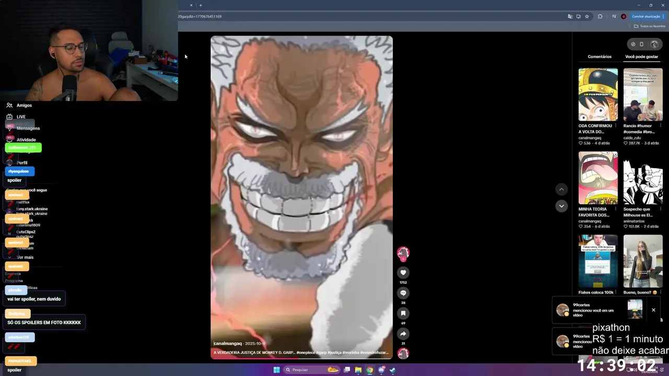Screen dimensions: 669x376
Task: Open more options for MINHA TEORIA video
Action: (616, 209)
